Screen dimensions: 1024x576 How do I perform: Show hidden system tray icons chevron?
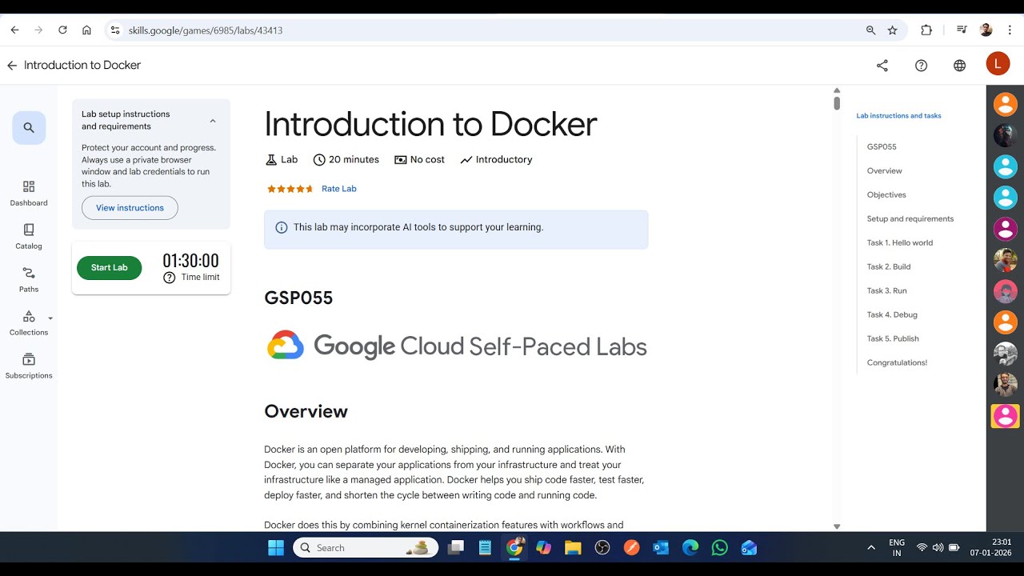click(x=871, y=548)
